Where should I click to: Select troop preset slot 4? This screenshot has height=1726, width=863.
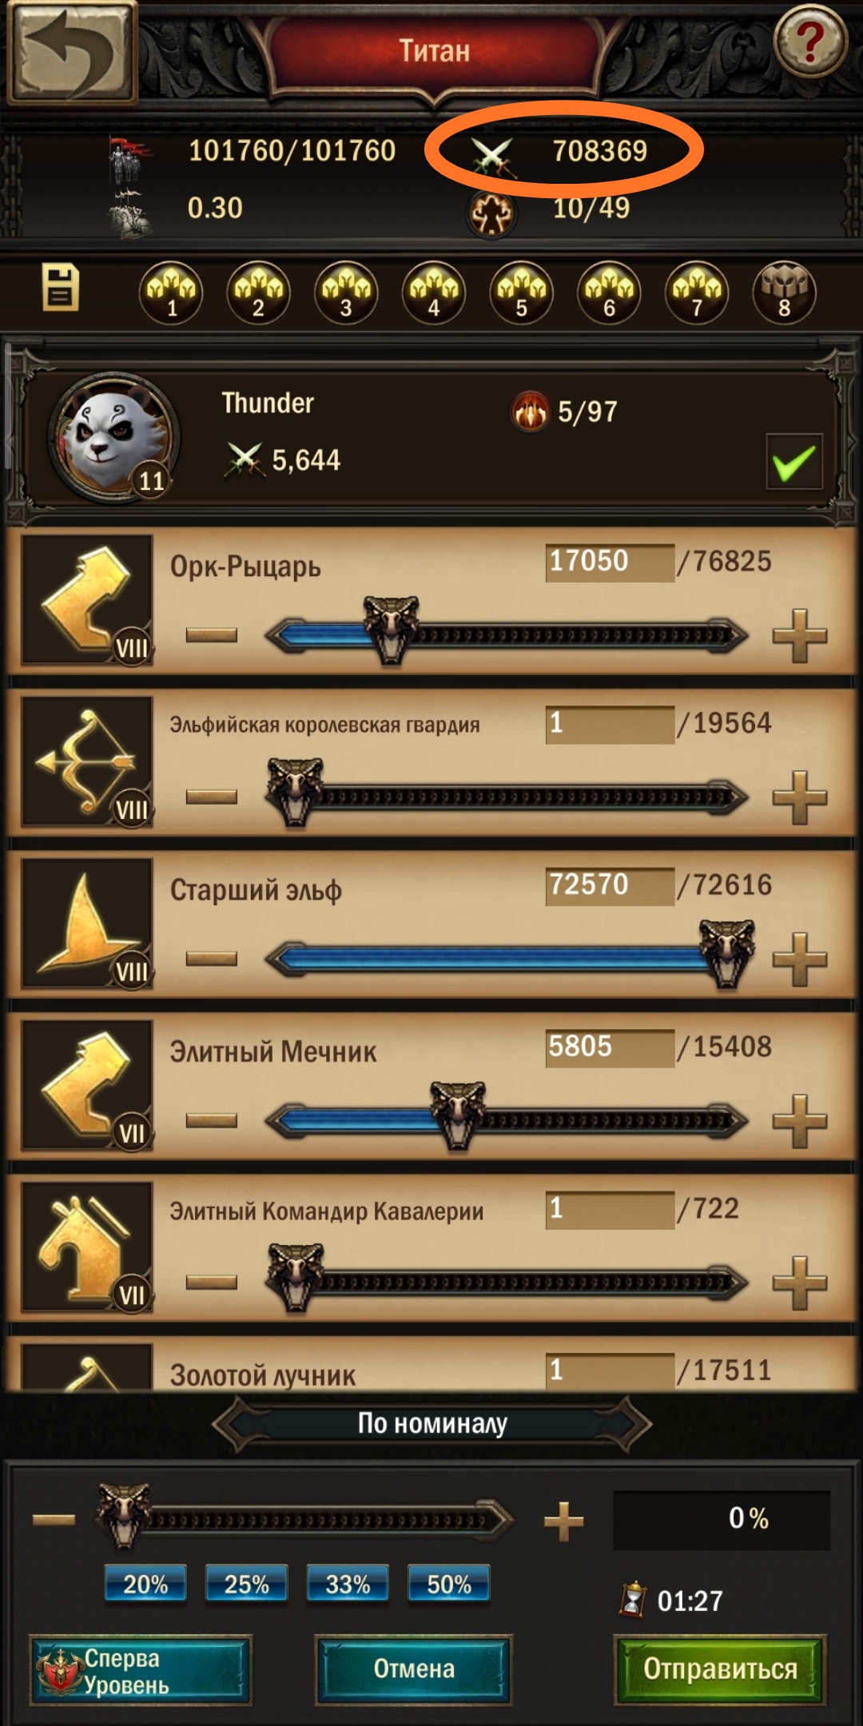click(x=433, y=292)
